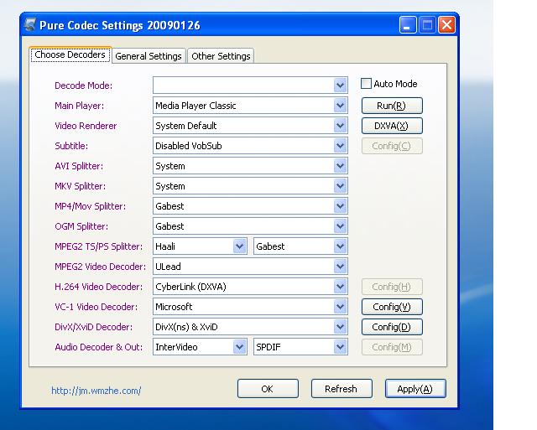This screenshot has width=537, height=430.
Task: Click the Apply(A) button
Action: [415, 389]
